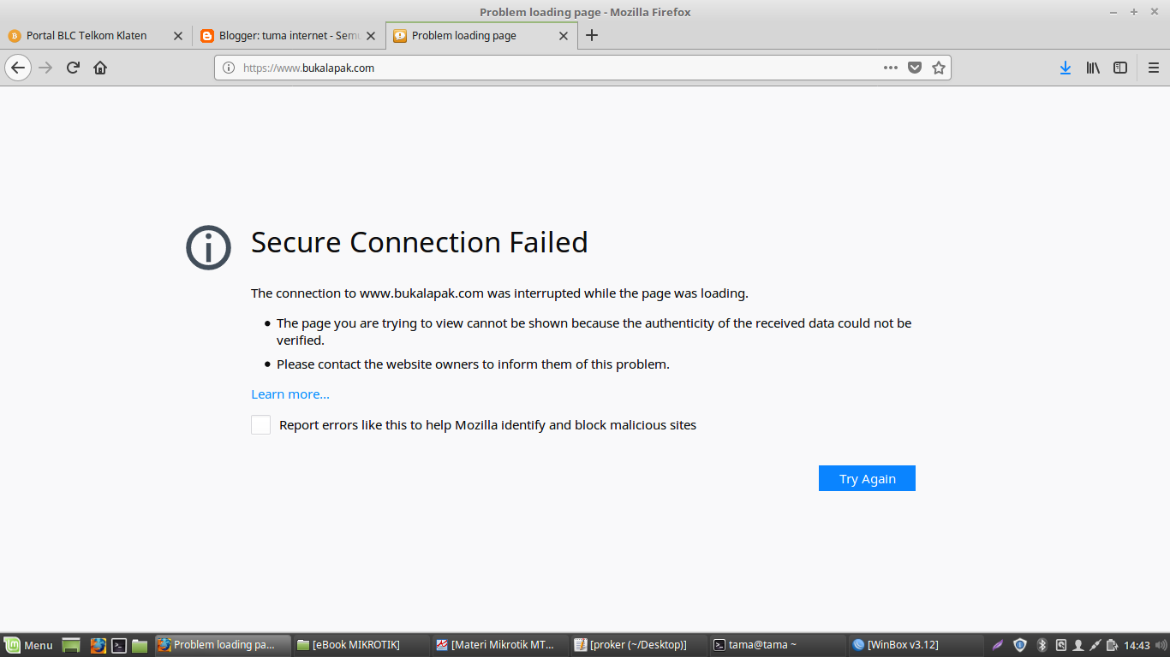Show download progress arrow
The width and height of the screenshot is (1170, 657).
1066,68
